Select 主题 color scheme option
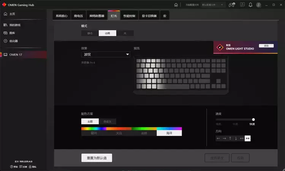This screenshot has height=171, width=285. [90, 121]
